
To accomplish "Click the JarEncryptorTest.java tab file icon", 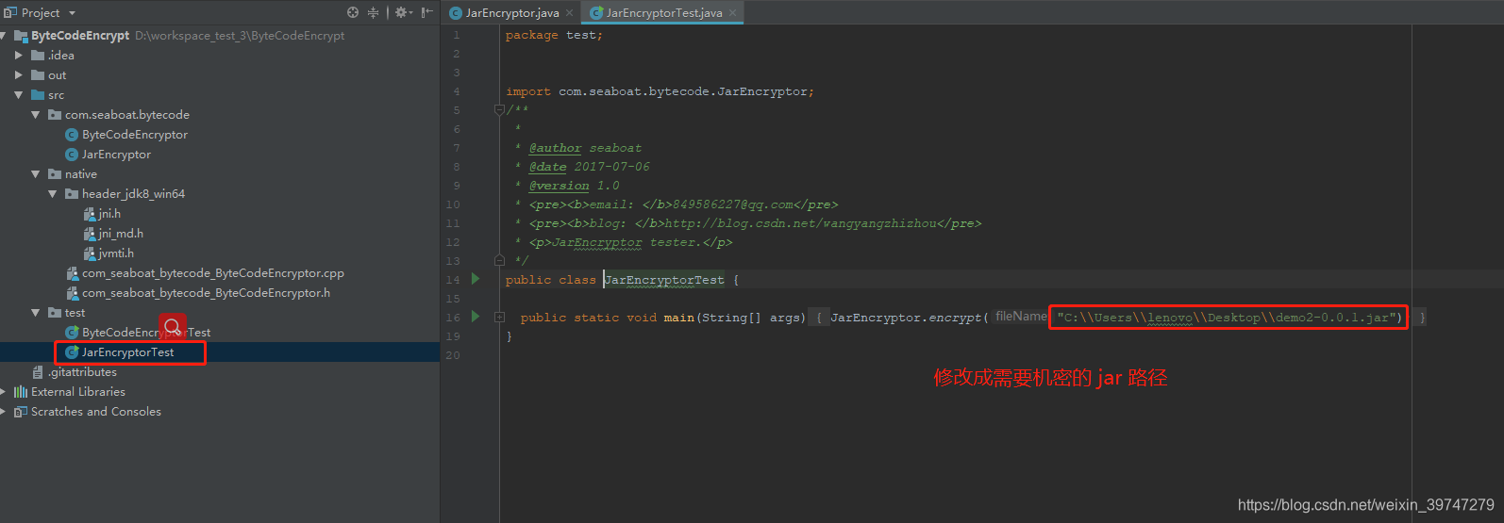I will point(596,13).
